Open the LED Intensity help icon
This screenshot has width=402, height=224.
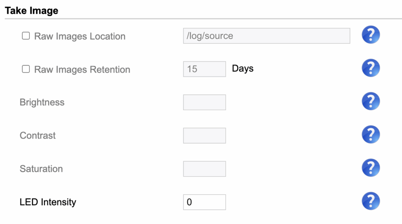[x=371, y=202]
